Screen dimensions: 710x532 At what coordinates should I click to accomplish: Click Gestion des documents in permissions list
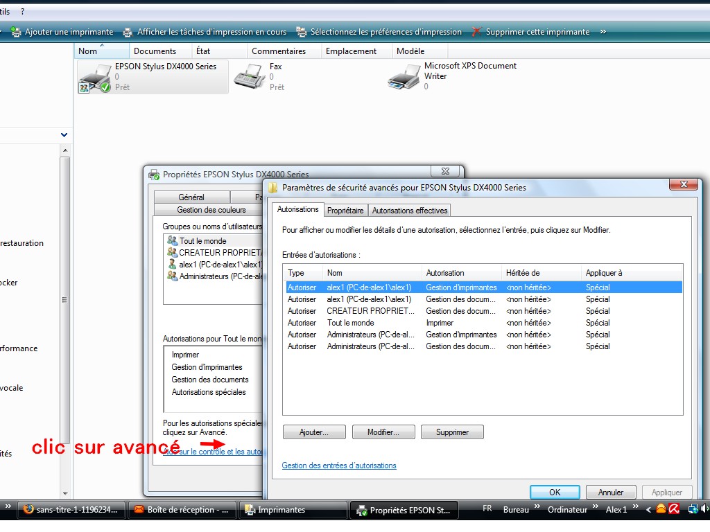(209, 380)
